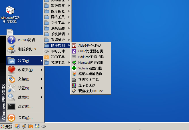Click the 键盘检测工具 keyboard icon
The width and height of the screenshot is (189, 130).
74,80
